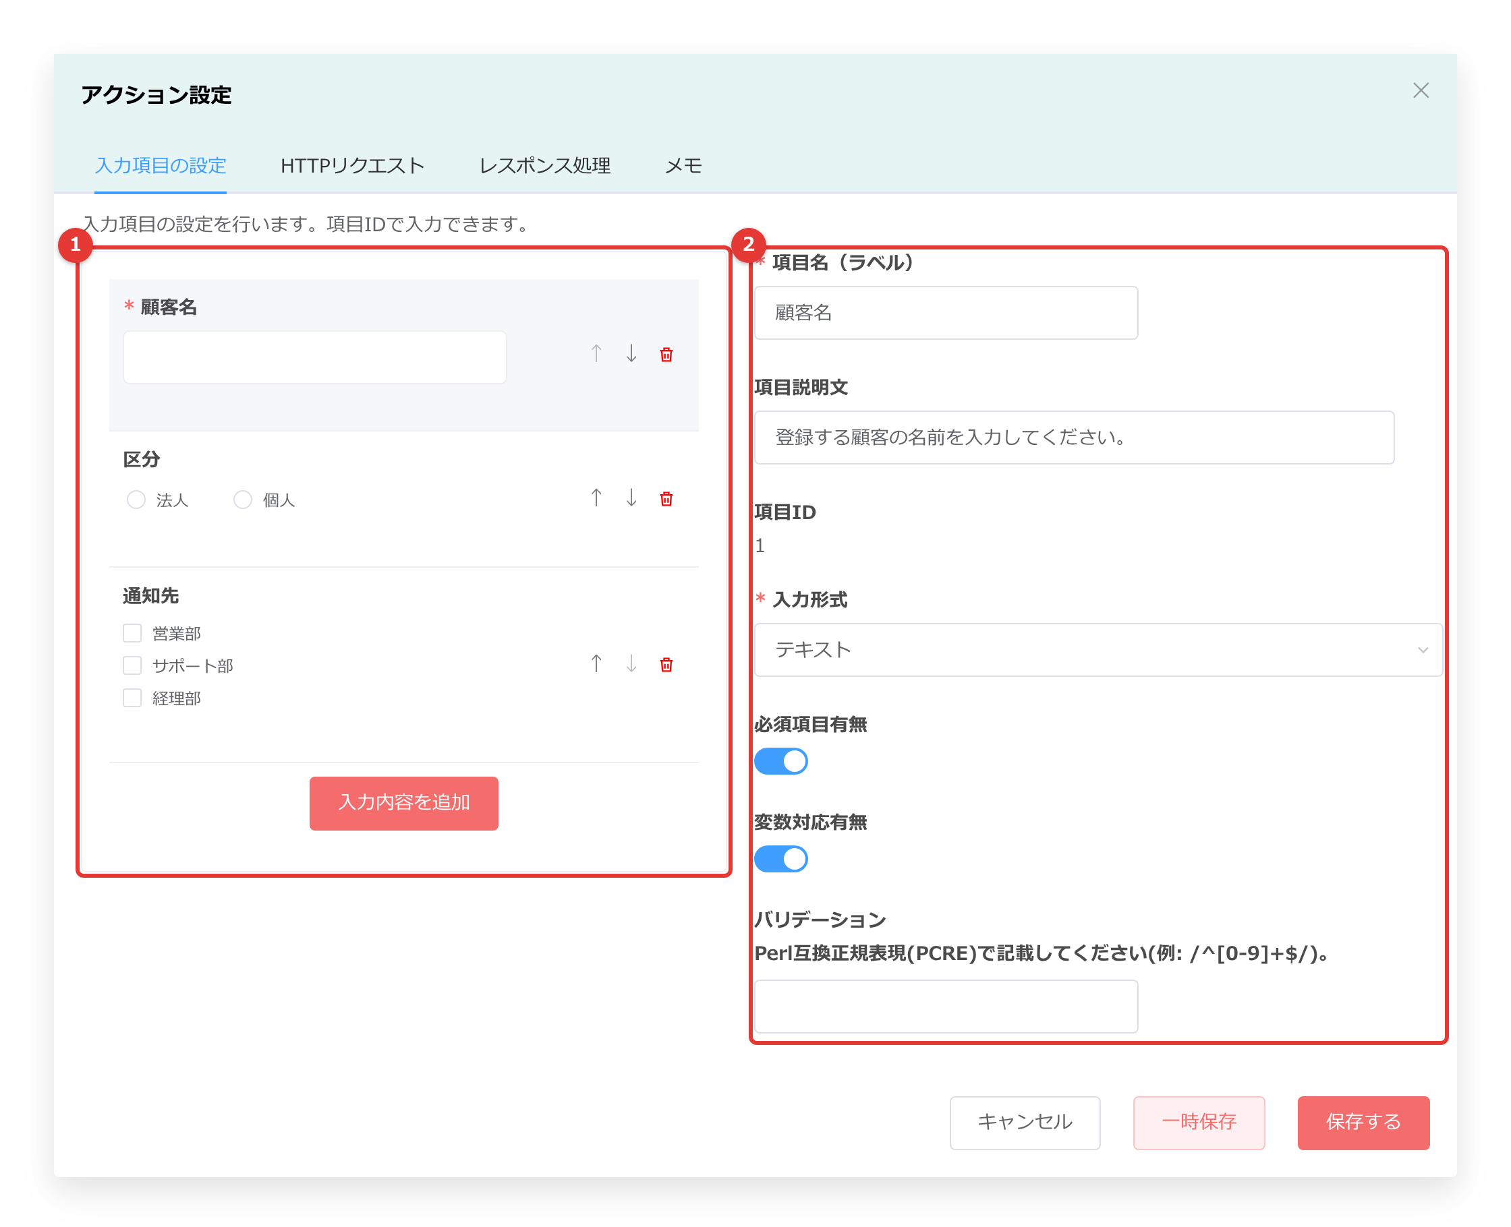Toggle the 変数対応有無 switch
Viewport: 1511px width, 1227px height.
[x=780, y=859]
